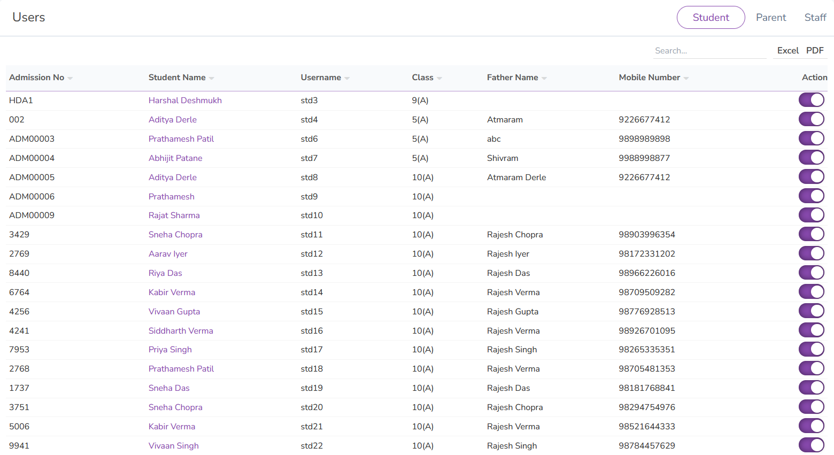The height and width of the screenshot is (455, 834).
Task: Sort by Student Name column
Action: [x=212, y=78]
